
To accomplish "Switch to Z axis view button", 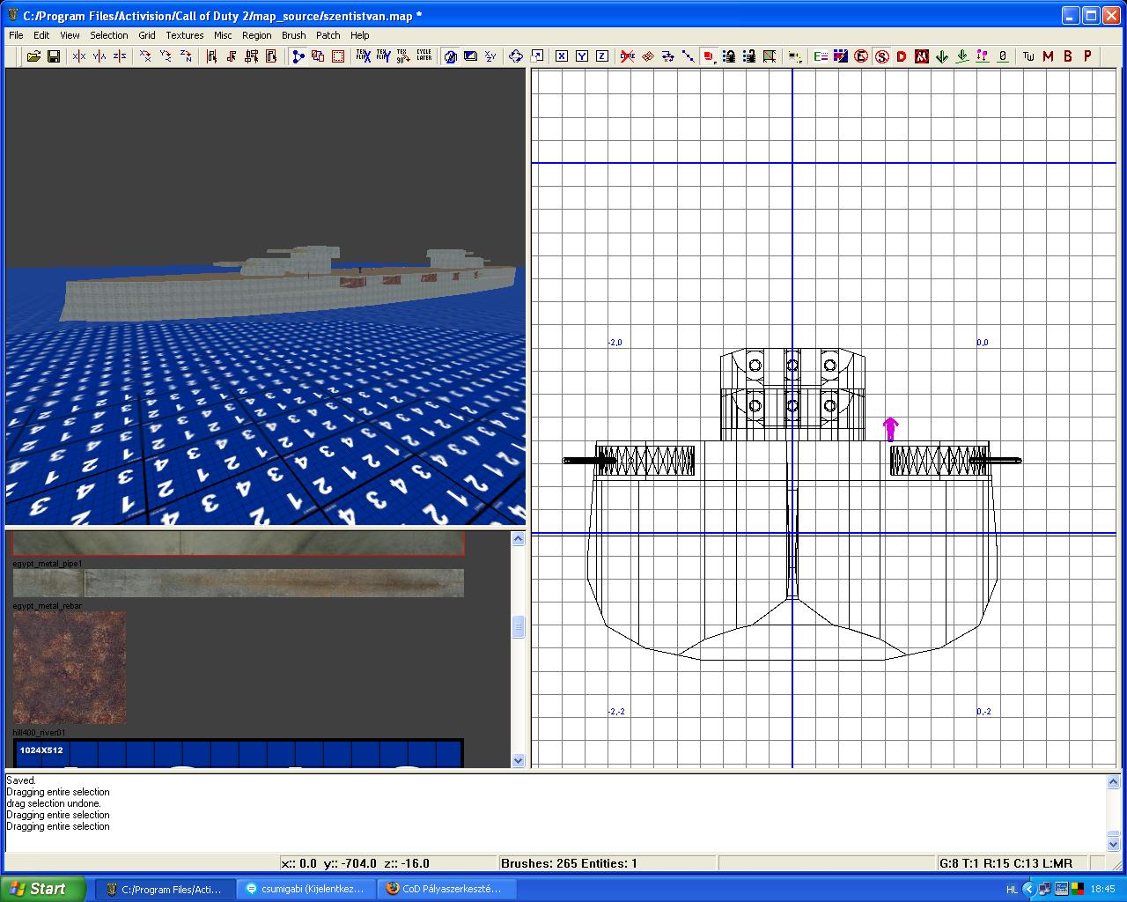I will tap(602, 56).
